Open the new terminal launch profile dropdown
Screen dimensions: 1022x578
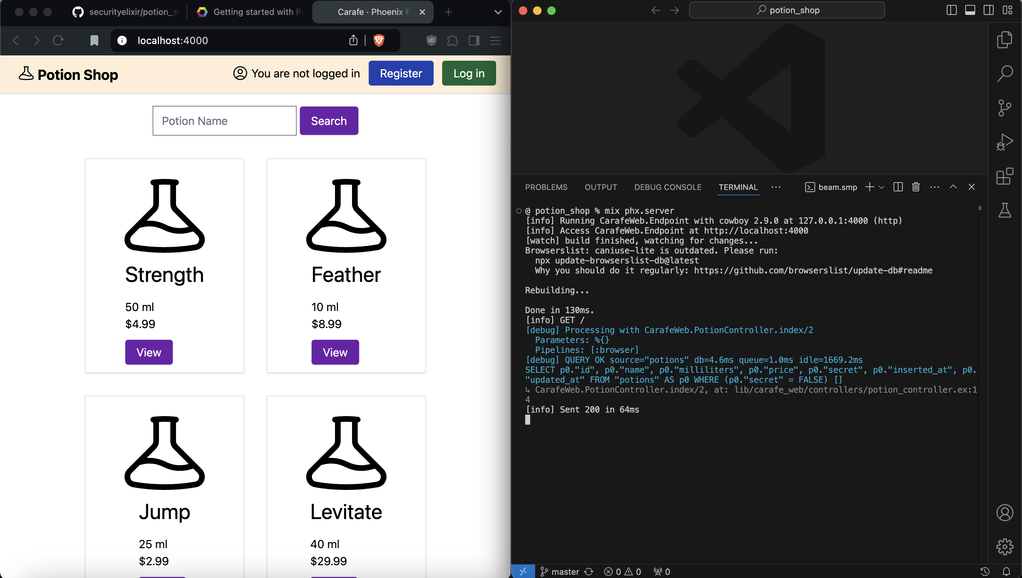881,187
